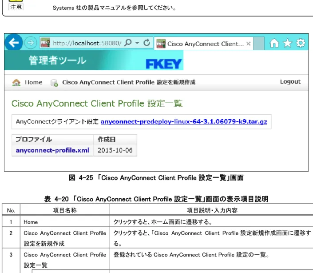Click the 表 4-20 table caption
The image size is (313, 273).
click(156, 199)
